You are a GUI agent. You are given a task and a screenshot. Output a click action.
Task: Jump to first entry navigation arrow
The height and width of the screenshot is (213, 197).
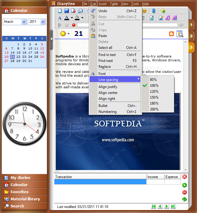pos(154,206)
